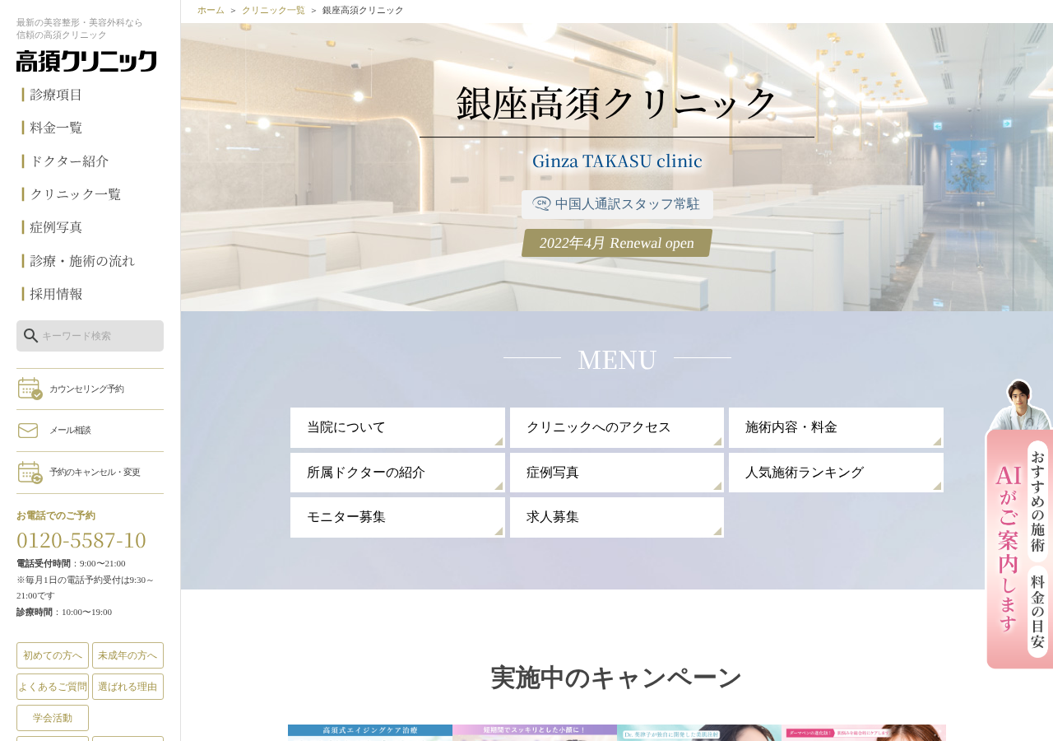Click the reservation cancel/change calendar icon
Viewport: 1053px width, 741px height.
(x=30, y=473)
